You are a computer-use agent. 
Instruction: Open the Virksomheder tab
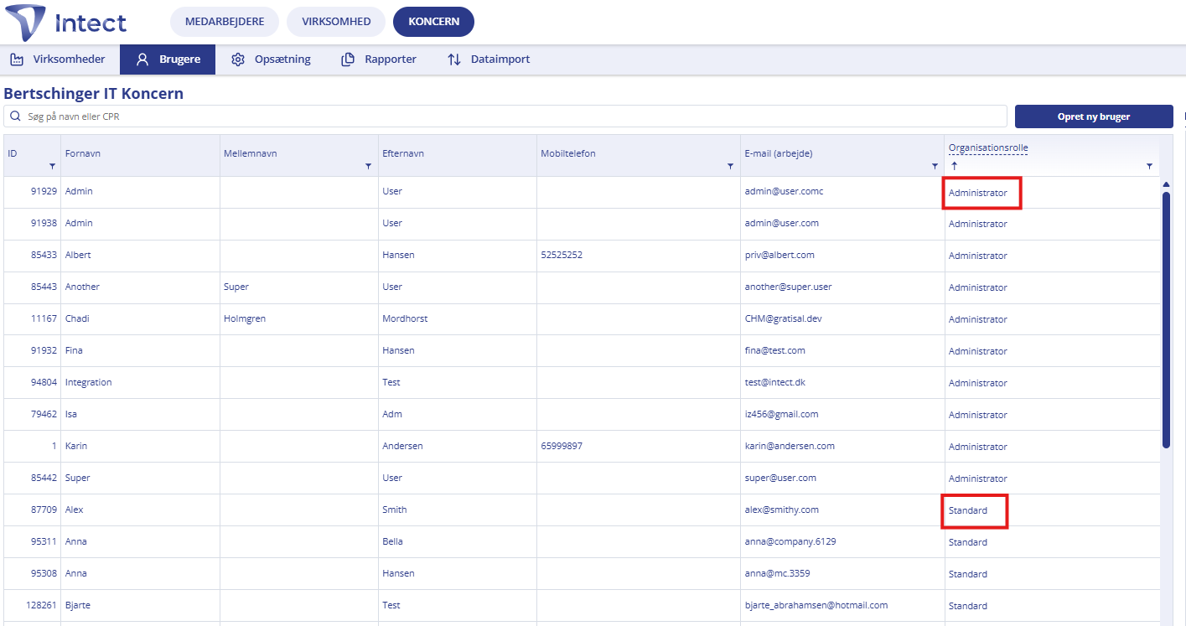[x=58, y=59]
